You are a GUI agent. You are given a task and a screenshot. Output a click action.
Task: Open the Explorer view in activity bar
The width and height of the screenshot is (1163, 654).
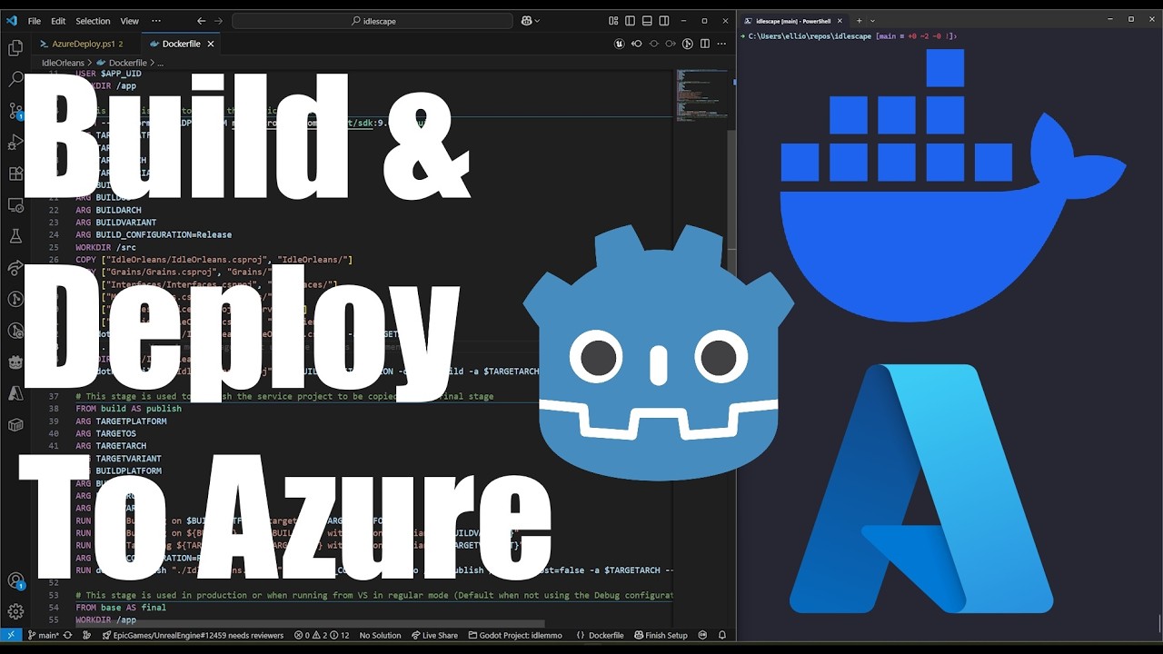pos(15,47)
